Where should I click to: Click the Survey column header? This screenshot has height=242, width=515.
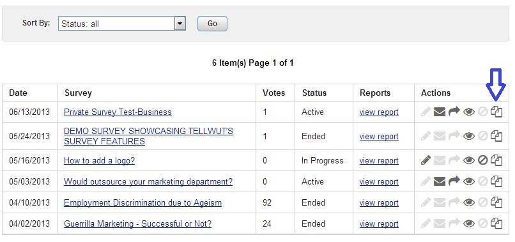pyautogui.click(x=78, y=93)
